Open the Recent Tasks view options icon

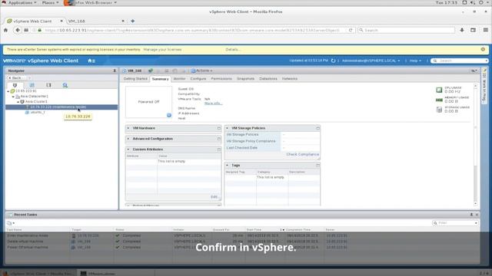pos(10,223)
